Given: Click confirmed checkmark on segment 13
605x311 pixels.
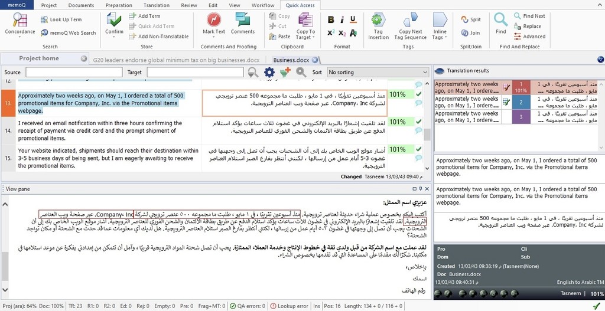Looking at the screenshot, I should (419, 94).
